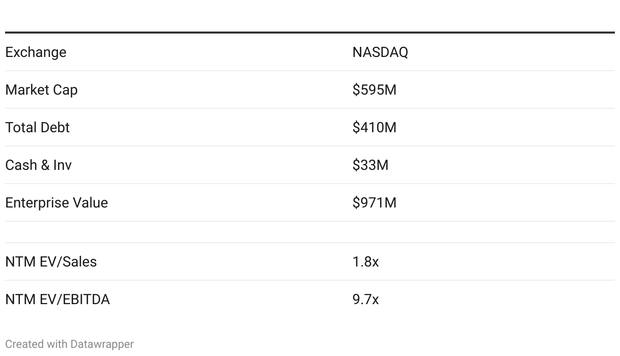
Task: Click the Total Debt label
Action: [x=37, y=128]
